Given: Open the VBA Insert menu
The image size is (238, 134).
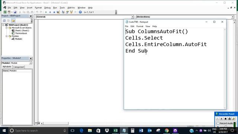Looking at the screenshot, I should (x=30, y=7).
